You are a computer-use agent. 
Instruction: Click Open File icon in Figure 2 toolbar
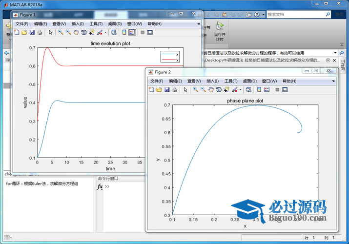[159, 90]
